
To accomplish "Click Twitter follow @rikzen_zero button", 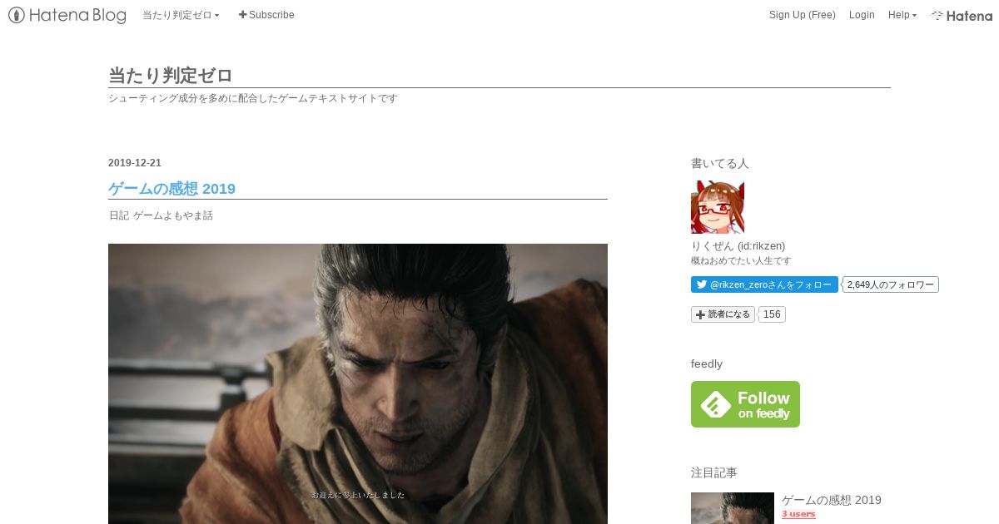I will point(764,284).
